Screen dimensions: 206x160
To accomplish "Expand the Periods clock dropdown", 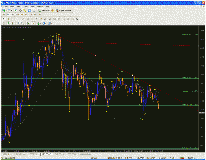I will pyautogui.click(x=46, y=23).
